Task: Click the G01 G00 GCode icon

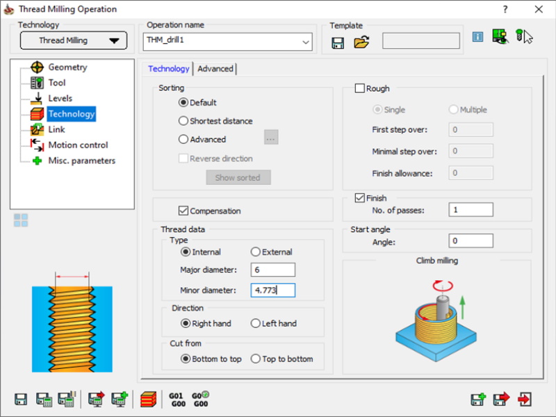Action: pos(177,400)
